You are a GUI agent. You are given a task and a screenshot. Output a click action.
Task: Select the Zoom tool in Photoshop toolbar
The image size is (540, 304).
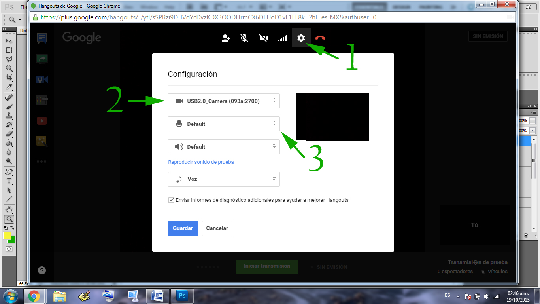[x=9, y=219]
